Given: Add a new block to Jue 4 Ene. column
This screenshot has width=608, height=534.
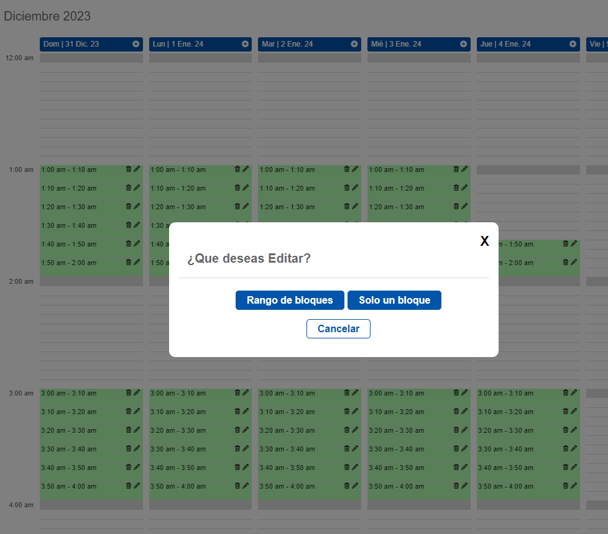Looking at the screenshot, I should [572, 44].
